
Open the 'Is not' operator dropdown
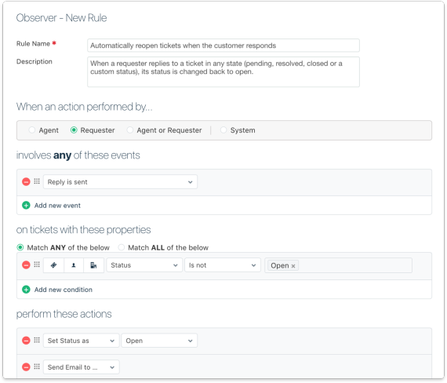pos(223,265)
